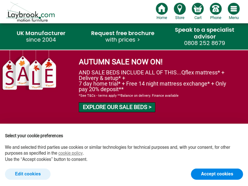Click the Store label in navigation
Viewport: 248px width, 186px height.
click(x=180, y=18)
